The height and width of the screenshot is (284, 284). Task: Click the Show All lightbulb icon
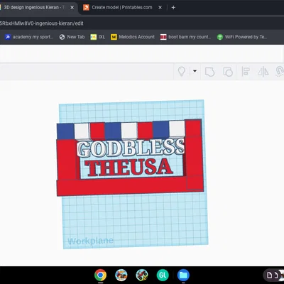pyautogui.click(x=181, y=71)
